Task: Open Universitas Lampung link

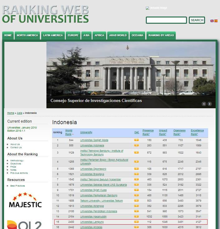Action: point(92,222)
